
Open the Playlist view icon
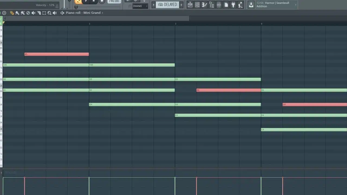[x=190, y=4]
